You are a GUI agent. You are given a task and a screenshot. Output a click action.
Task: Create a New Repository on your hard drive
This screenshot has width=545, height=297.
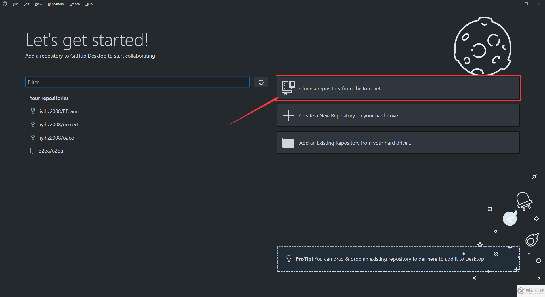coord(398,115)
